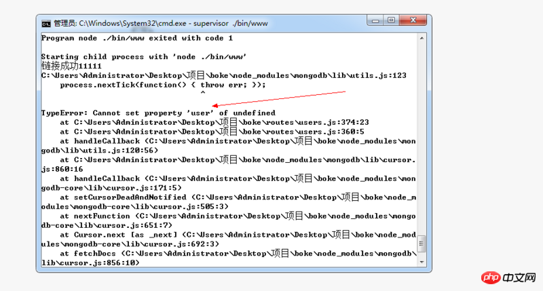Click the '链接成功11111' output line

pos(71,66)
